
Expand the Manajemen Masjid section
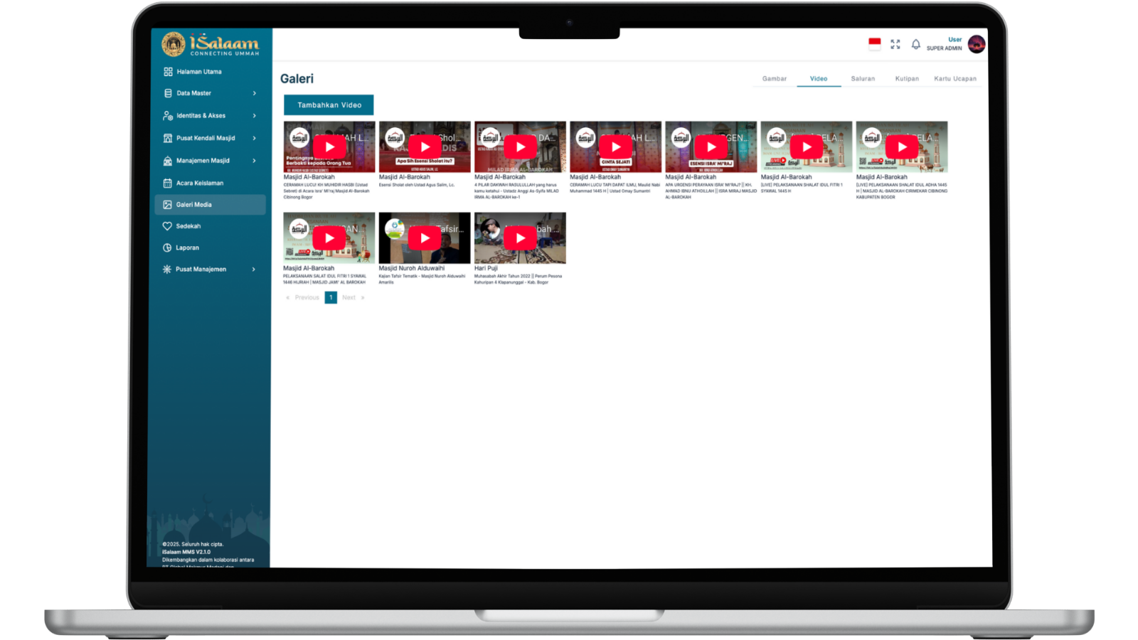click(254, 161)
